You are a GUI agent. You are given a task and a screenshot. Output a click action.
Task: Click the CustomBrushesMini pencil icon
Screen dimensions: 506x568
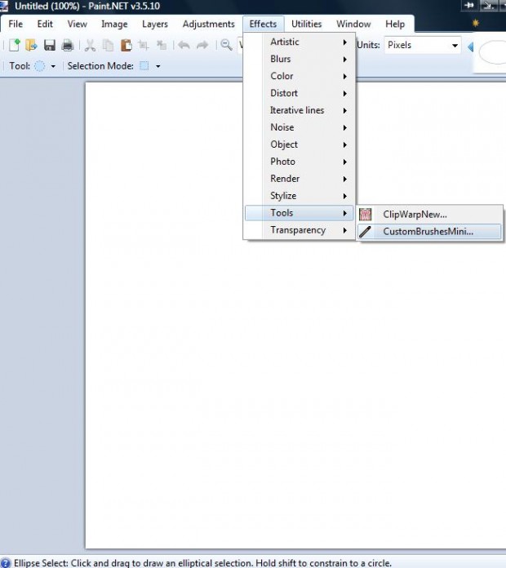tap(365, 232)
